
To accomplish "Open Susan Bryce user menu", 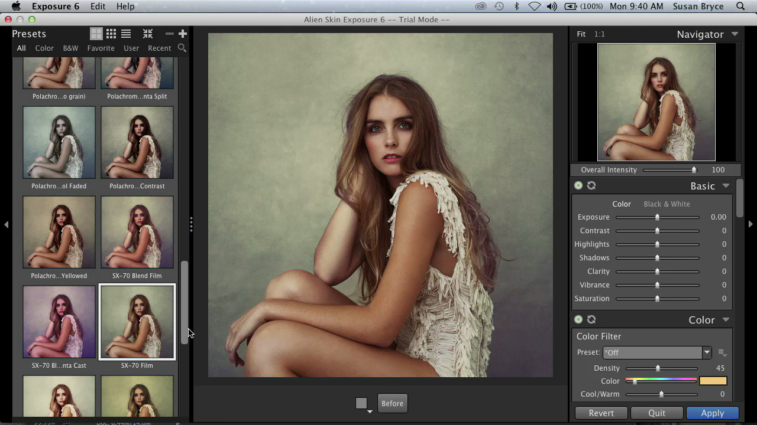I will click(x=699, y=6).
